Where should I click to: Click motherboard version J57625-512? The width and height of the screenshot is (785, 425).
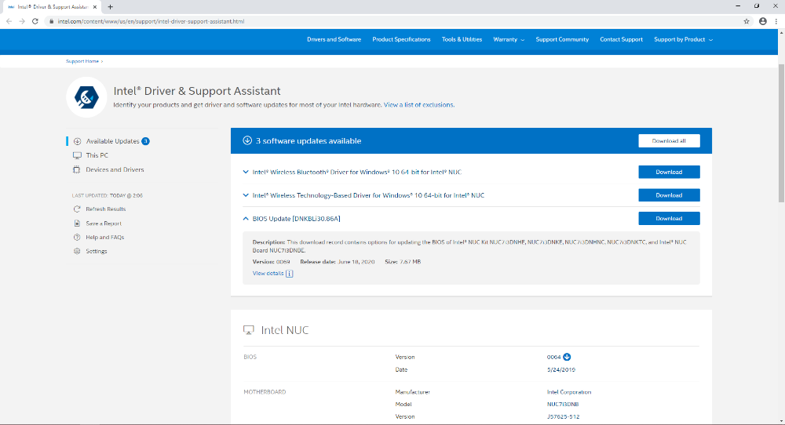coord(563,416)
